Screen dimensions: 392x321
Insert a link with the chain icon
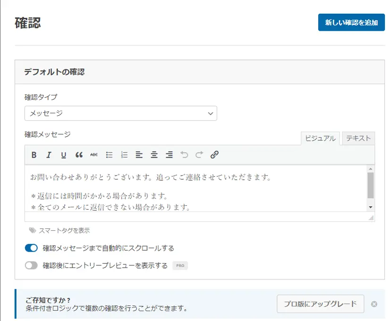pos(214,155)
